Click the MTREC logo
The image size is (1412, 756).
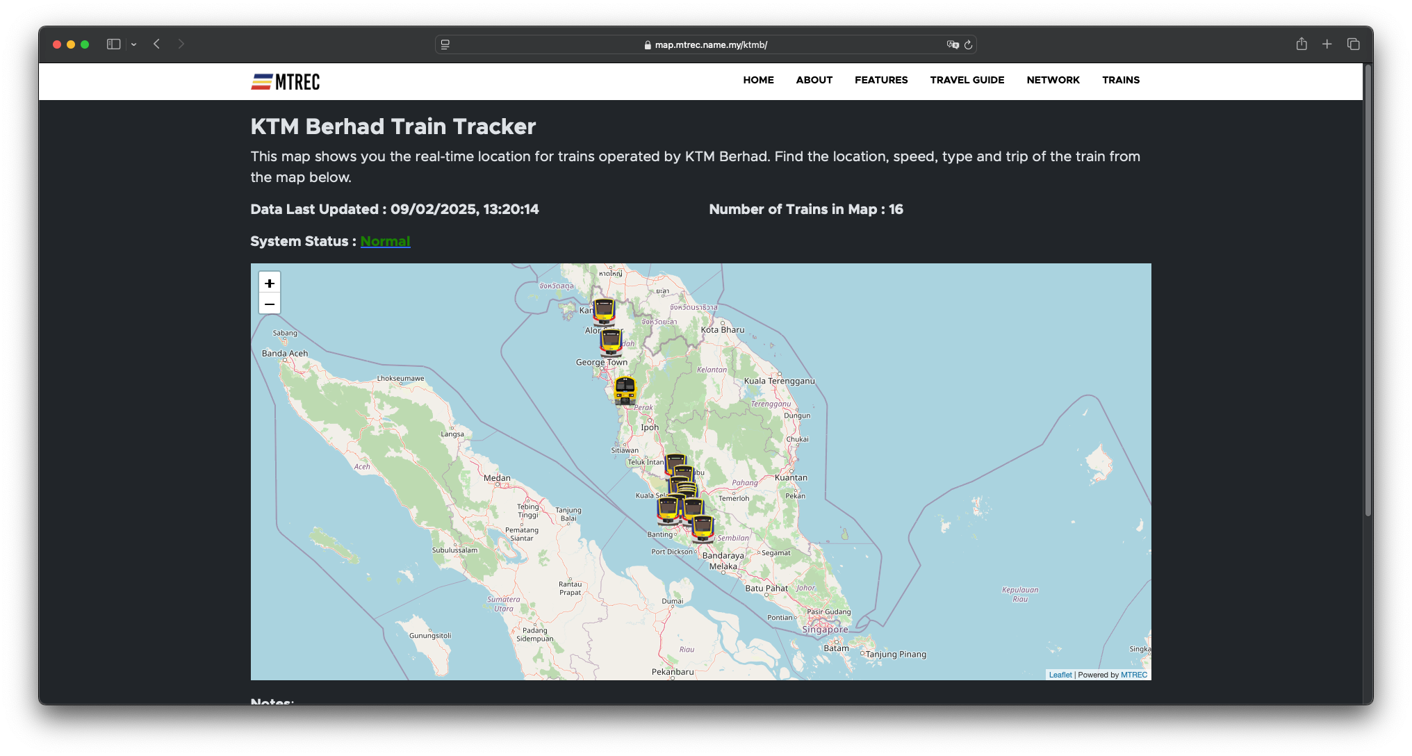coord(285,81)
